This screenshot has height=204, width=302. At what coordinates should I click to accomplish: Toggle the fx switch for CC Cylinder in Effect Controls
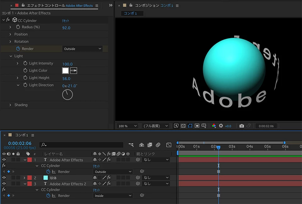(8, 20)
